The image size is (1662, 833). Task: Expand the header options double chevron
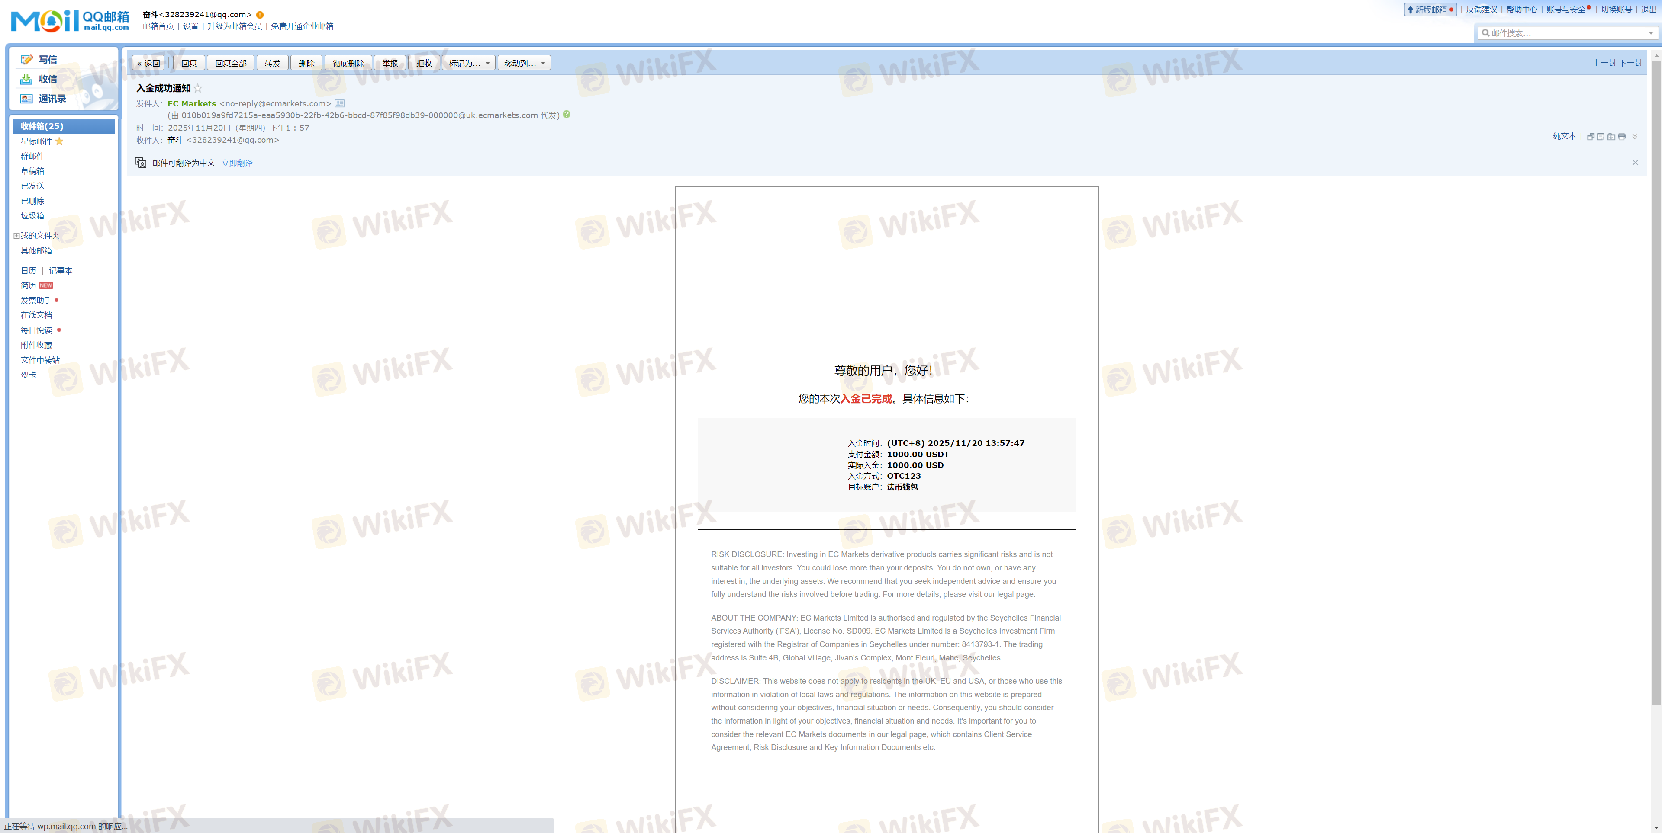(x=1634, y=137)
